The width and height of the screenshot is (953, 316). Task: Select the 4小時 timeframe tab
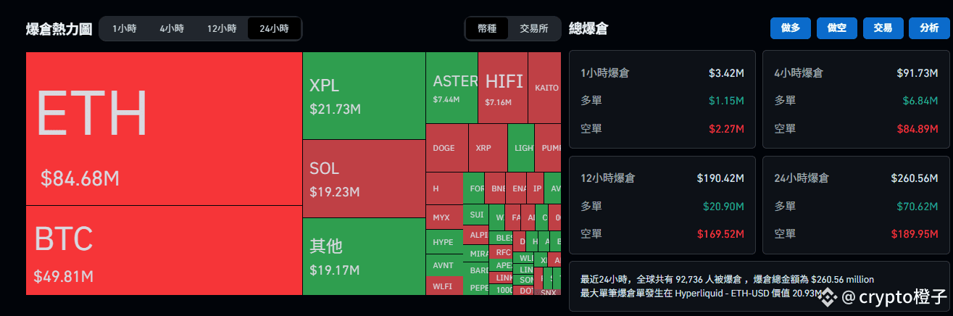click(172, 29)
